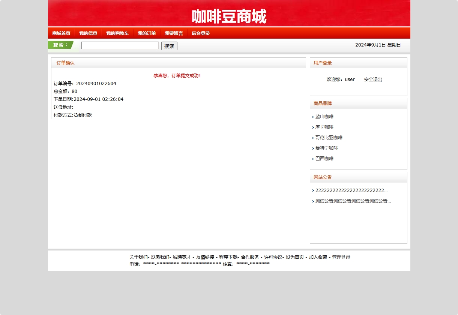Open the 我的购物车 menu item

[117, 33]
